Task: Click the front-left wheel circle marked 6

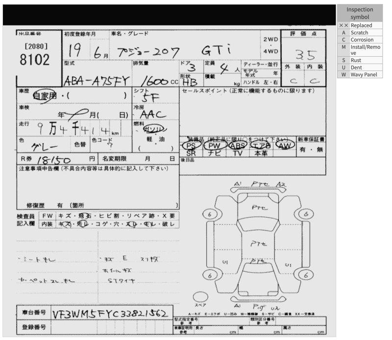Action: pos(210,214)
